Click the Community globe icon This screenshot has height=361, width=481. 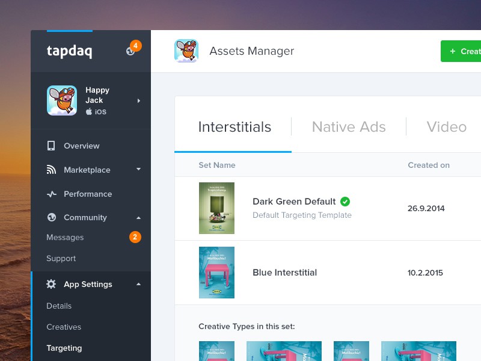coord(51,217)
